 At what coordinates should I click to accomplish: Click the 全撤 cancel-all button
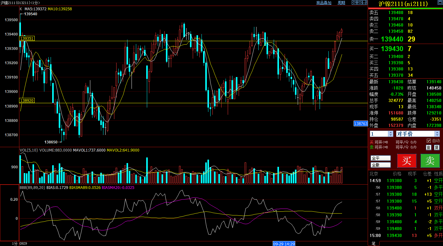point(381,165)
